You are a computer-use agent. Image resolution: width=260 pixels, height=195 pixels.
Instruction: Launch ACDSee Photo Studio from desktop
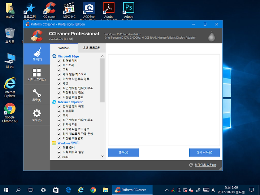click(89, 11)
